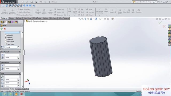Switch to the Office Products ribbon tab
Screen dimensions: 171x96
[x=64, y=18]
